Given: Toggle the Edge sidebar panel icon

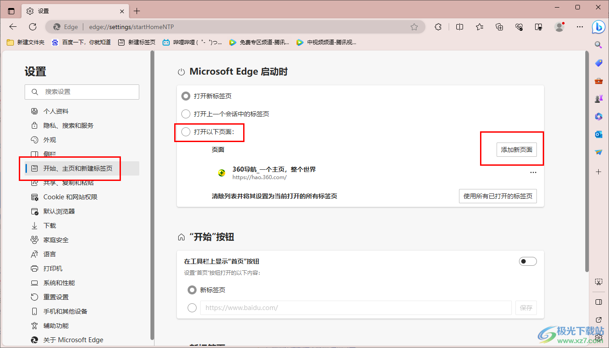Looking at the screenshot, I should pos(599,302).
